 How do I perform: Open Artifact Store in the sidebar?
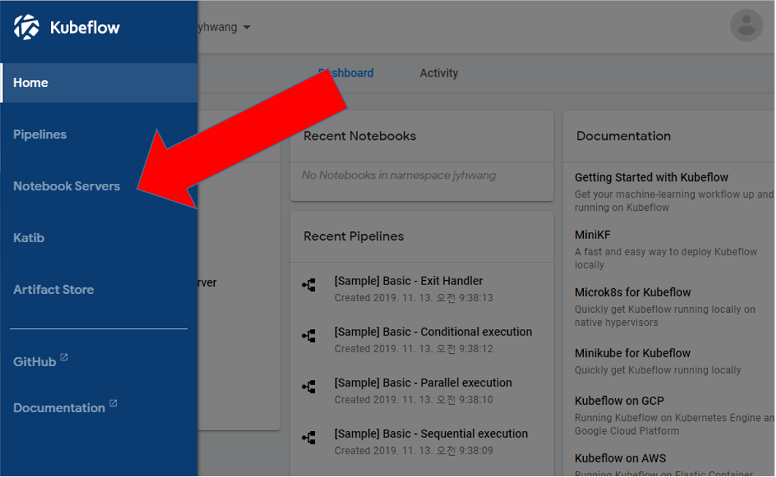pyautogui.click(x=53, y=290)
